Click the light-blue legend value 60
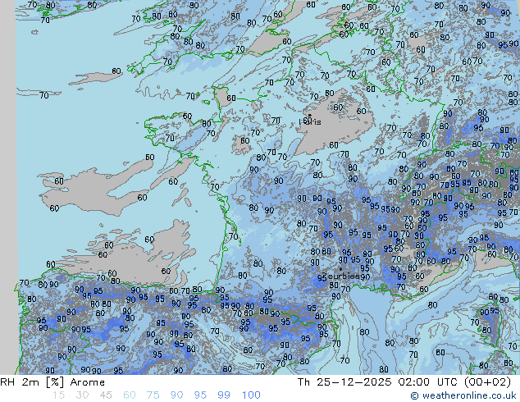The width and height of the screenshot is (520, 402). 130,395
